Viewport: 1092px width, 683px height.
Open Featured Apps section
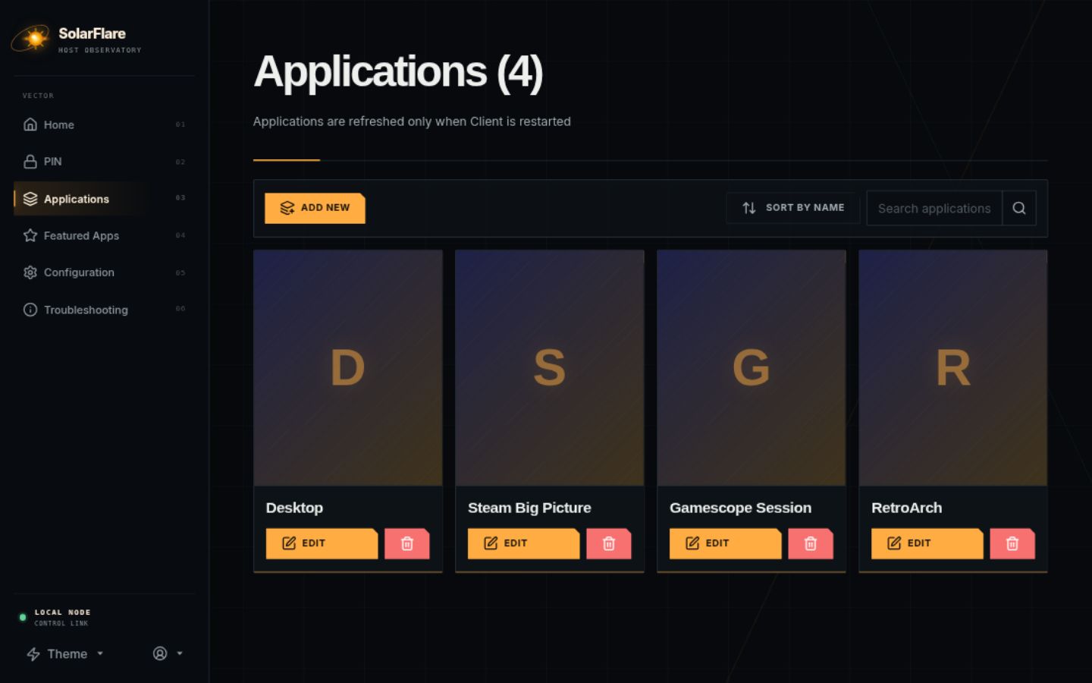[104, 235]
